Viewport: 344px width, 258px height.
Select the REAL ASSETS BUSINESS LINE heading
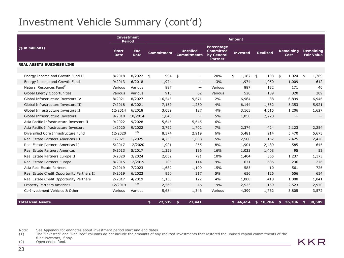pos(46,64)
